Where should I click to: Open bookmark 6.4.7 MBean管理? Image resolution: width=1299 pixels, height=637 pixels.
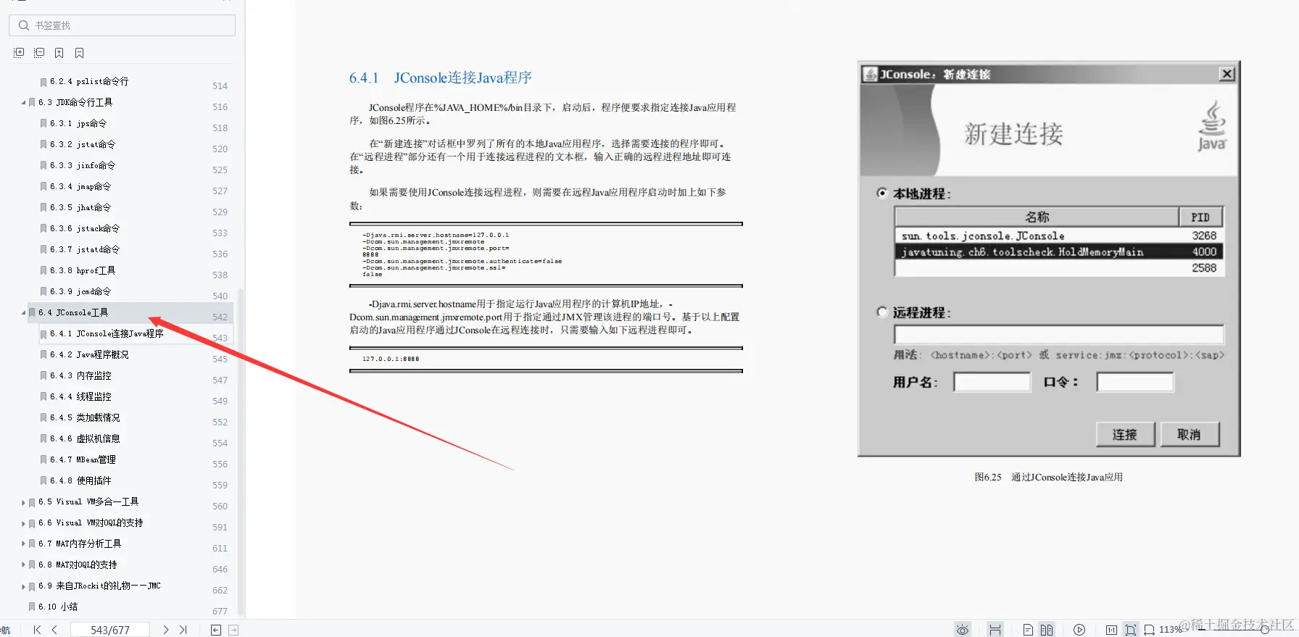coord(83,459)
